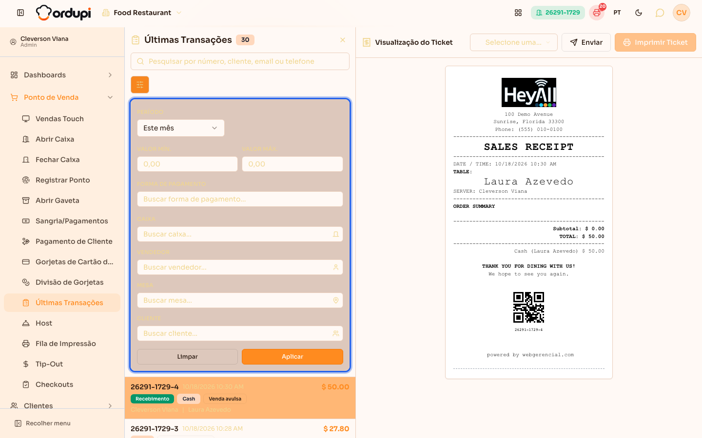
Task: Open the Buscar caixa field
Action: point(240,234)
